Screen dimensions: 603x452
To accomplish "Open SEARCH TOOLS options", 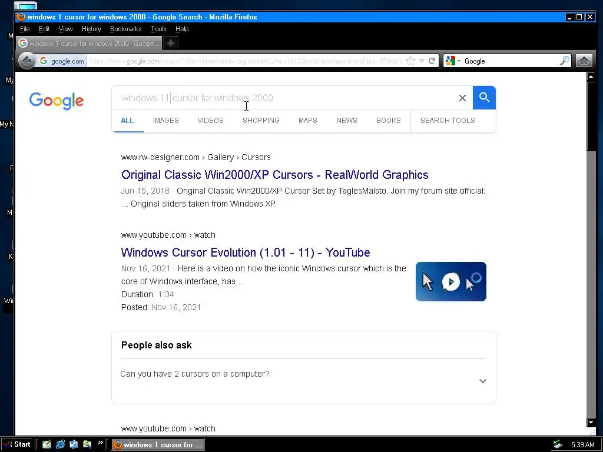I will click(x=448, y=120).
